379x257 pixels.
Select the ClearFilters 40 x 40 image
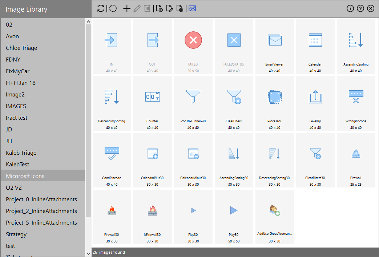coord(234,103)
